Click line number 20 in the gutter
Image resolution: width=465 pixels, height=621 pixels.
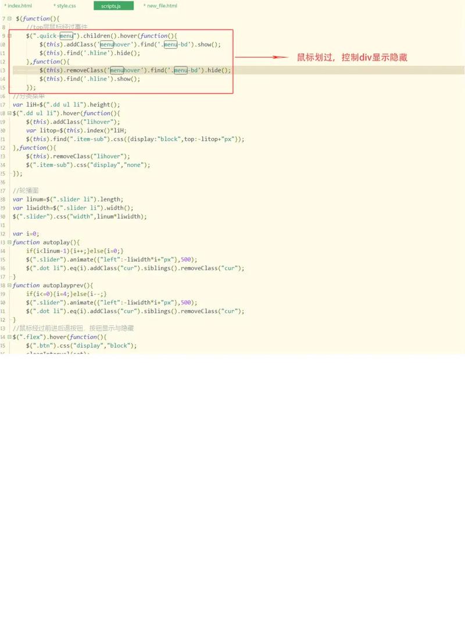click(x=4, y=130)
